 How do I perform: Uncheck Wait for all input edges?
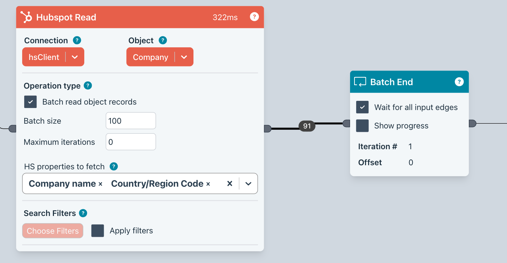[362, 107]
